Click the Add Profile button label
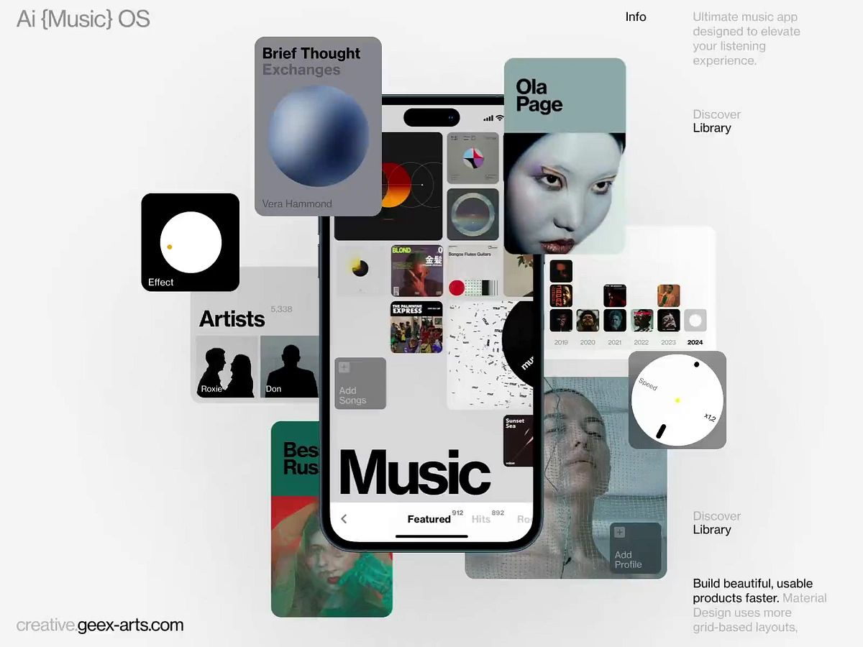Viewport: 863px width, 647px height. pyautogui.click(x=628, y=559)
